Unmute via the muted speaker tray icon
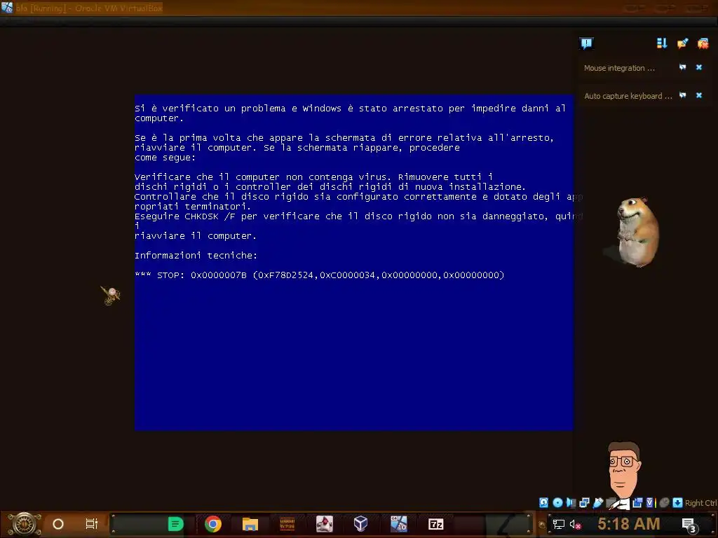 click(576, 524)
